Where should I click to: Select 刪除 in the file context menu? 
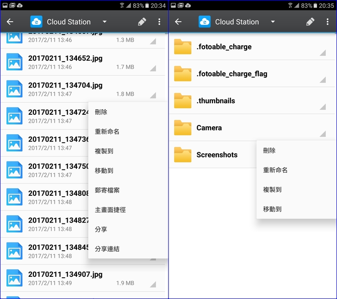[x=101, y=112]
